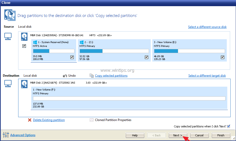Select destination partition '1 - New Volume (F:)'
236x141 pixels.
[x=44, y=89]
